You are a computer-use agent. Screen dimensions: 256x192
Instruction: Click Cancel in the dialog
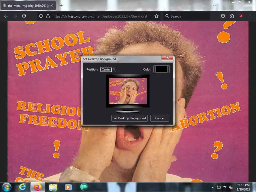tap(160, 118)
